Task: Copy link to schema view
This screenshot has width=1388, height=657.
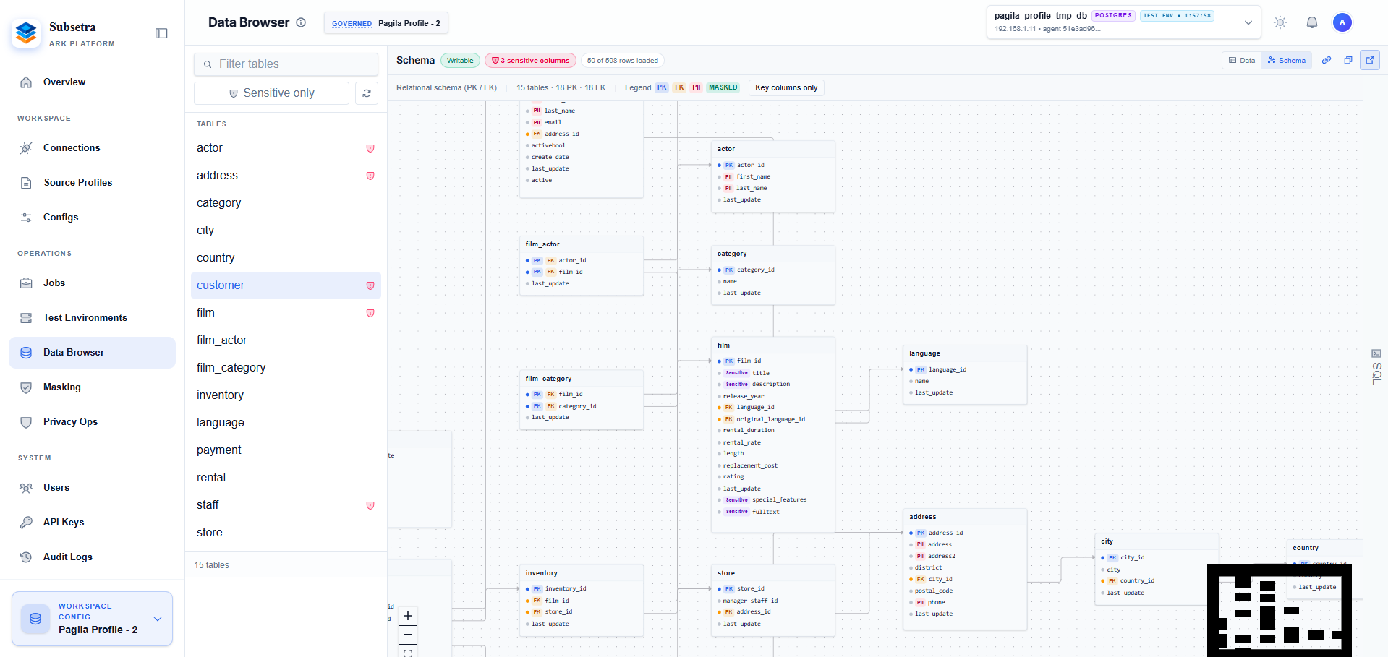Action: pos(1327,60)
